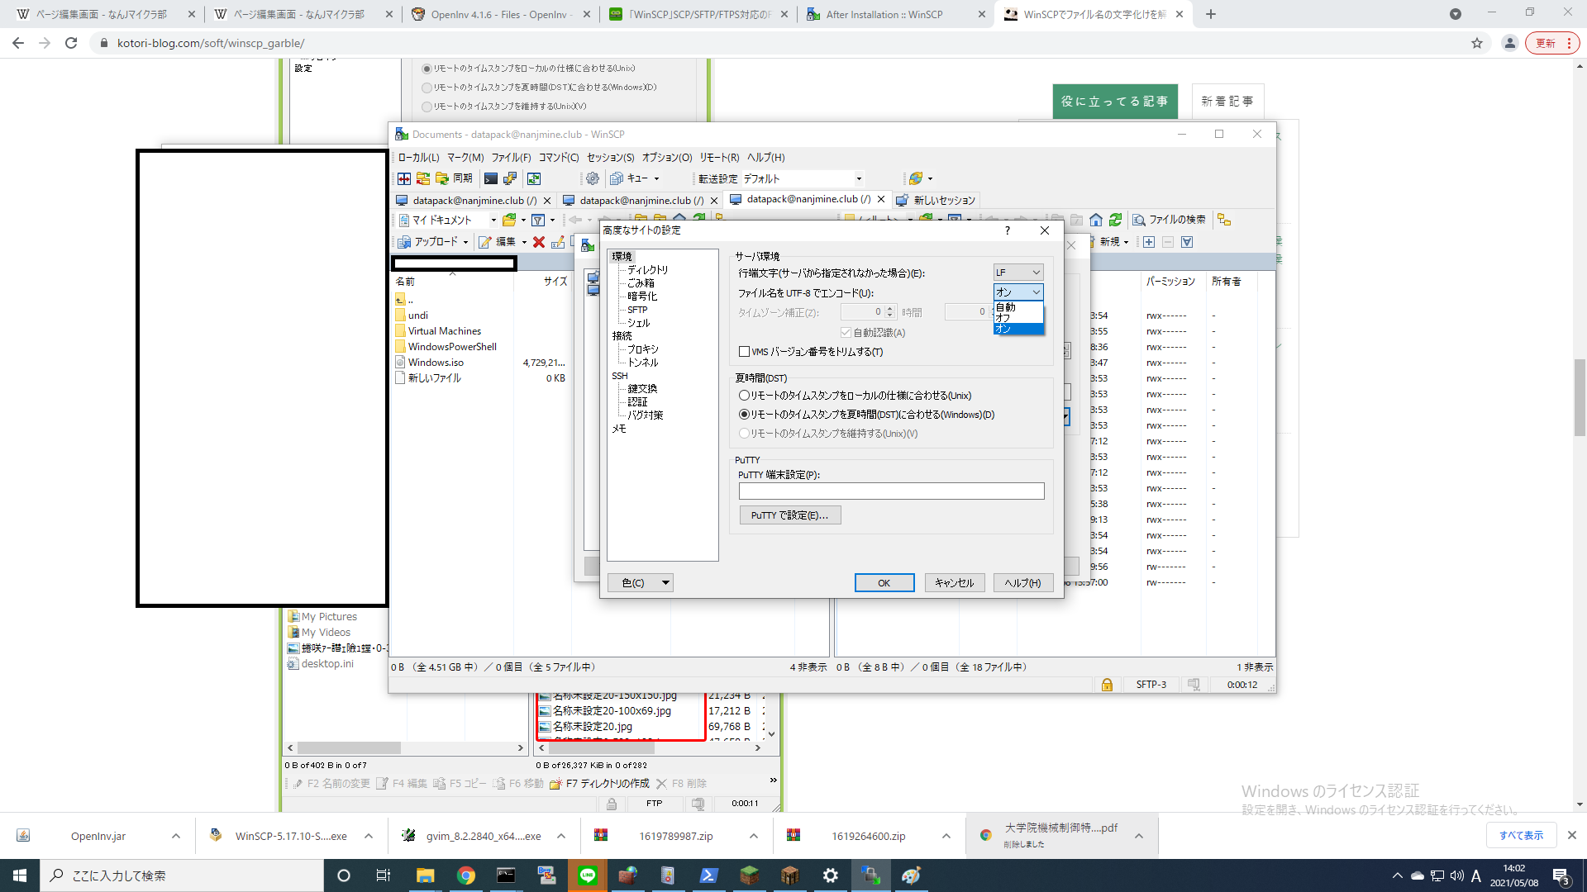Image resolution: width=1587 pixels, height=892 pixels.
Task: Expand the 新規 dropdown arrow
Action: (x=1126, y=242)
